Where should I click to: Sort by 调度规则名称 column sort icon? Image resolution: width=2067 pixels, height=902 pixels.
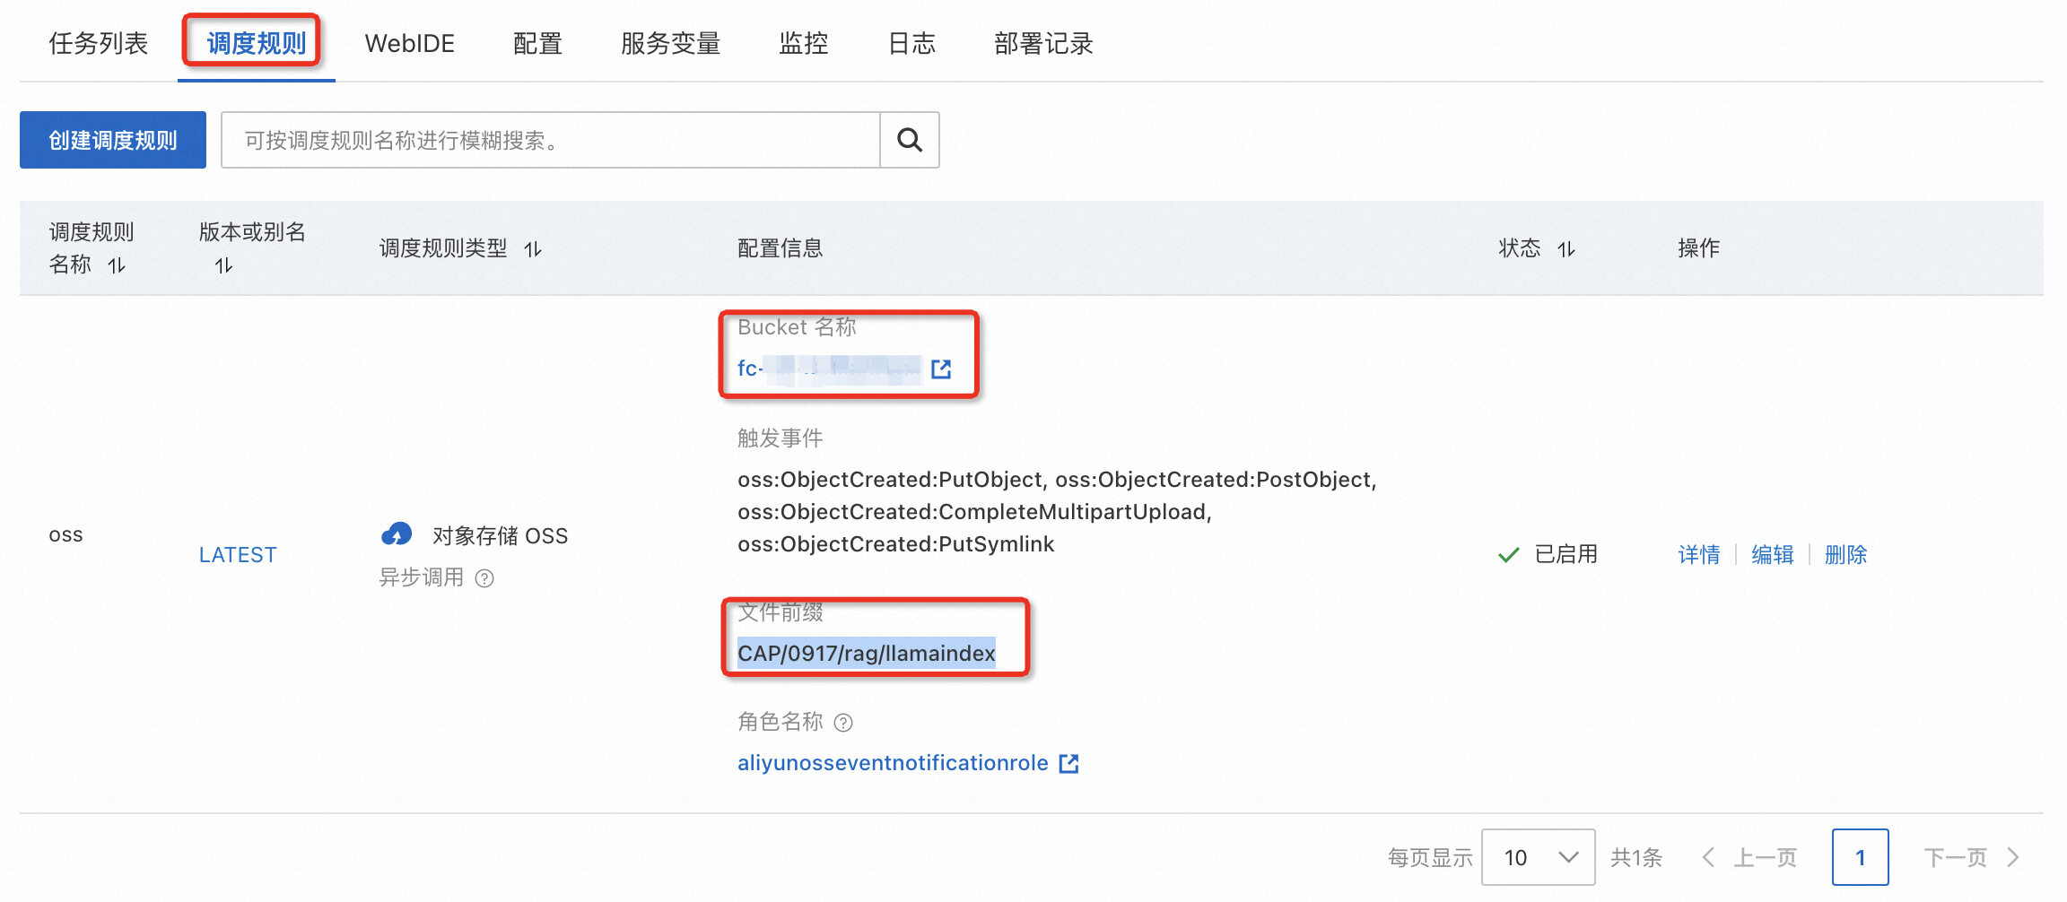point(117,265)
